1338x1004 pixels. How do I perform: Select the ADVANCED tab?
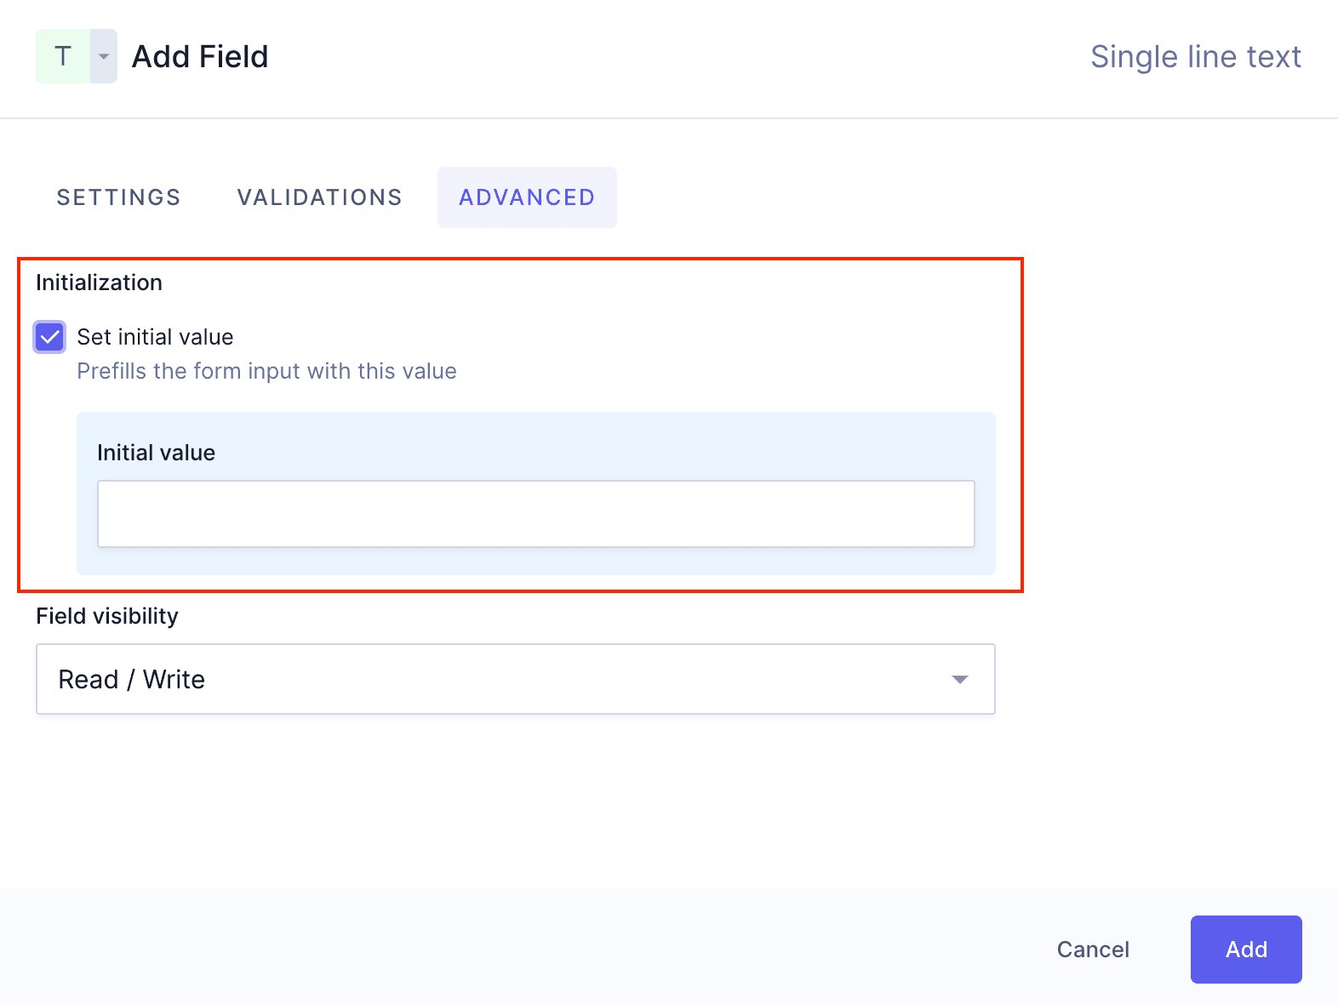(527, 197)
